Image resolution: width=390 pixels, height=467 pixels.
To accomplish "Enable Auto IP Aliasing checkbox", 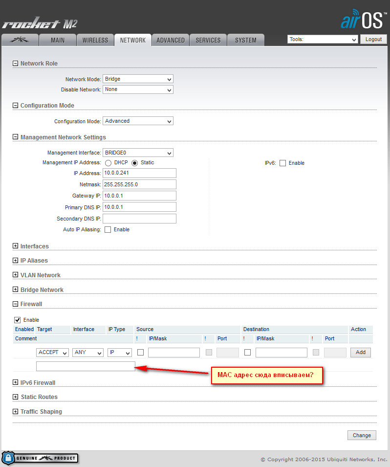I will point(108,229).
